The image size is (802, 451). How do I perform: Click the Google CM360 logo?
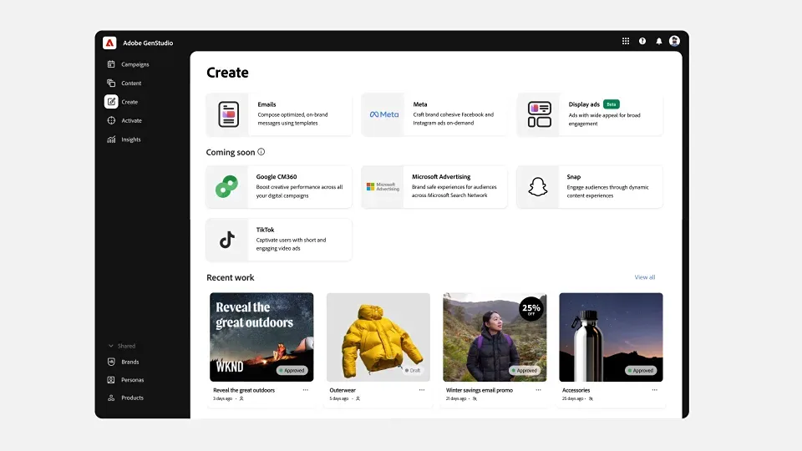(226, 186)
